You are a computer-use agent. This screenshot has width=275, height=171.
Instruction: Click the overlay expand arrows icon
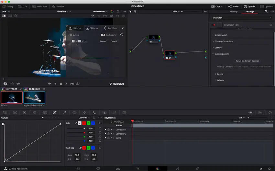123,28
